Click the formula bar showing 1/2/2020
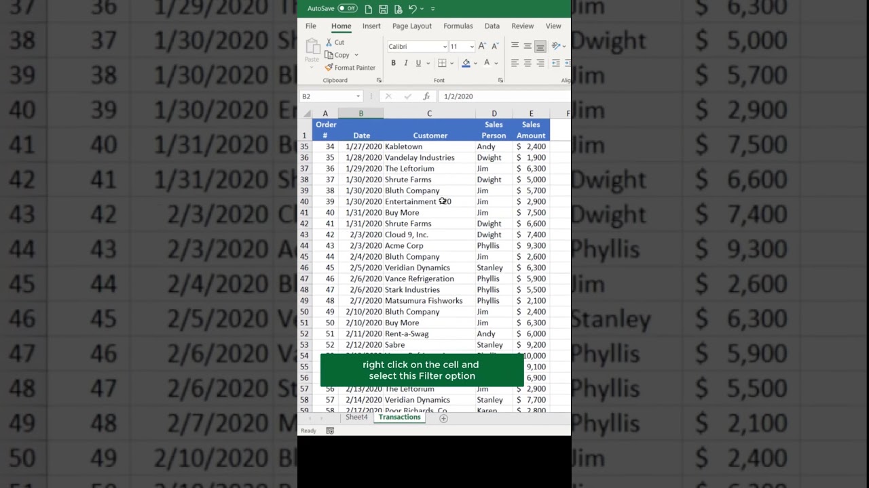 (x=505, y=96)
